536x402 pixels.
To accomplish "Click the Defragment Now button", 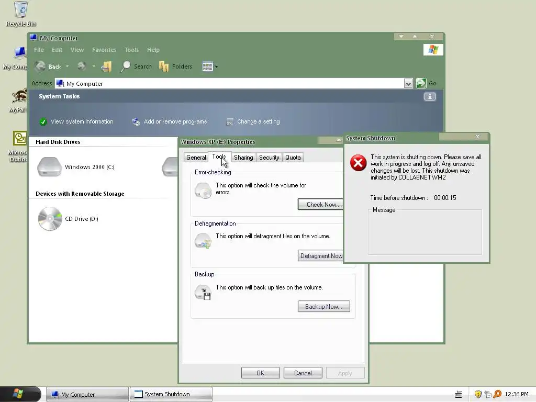I will (x=321, y=255).
